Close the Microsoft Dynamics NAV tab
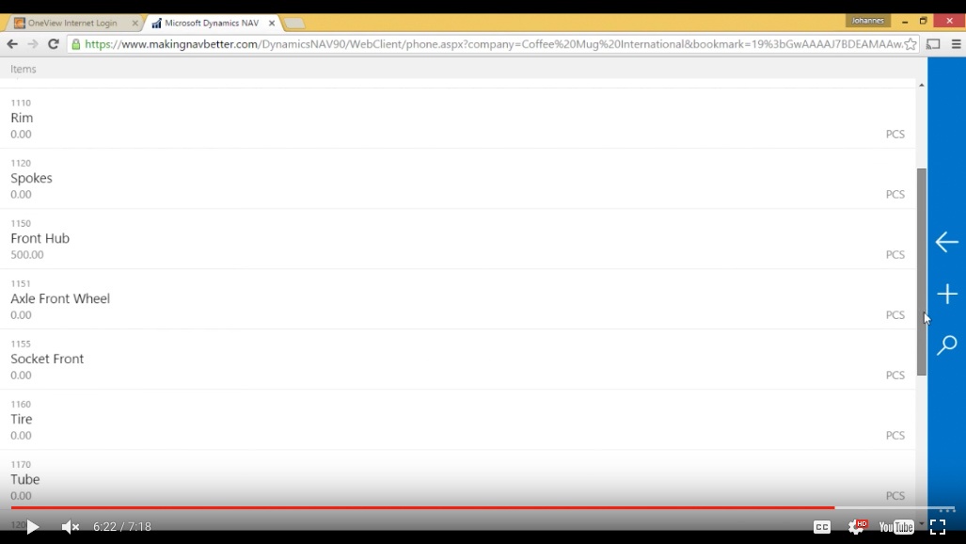The image size is (966, 544). (272, 23)
